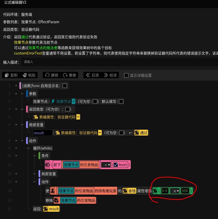Screen dimensions: 218x219
Task: Click the green 效果节点的施法者 text in the intro
Action: (x=43, y=48)
